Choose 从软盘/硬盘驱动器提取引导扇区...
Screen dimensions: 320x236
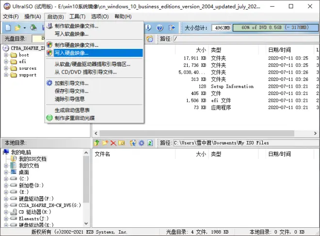[95, 64]
